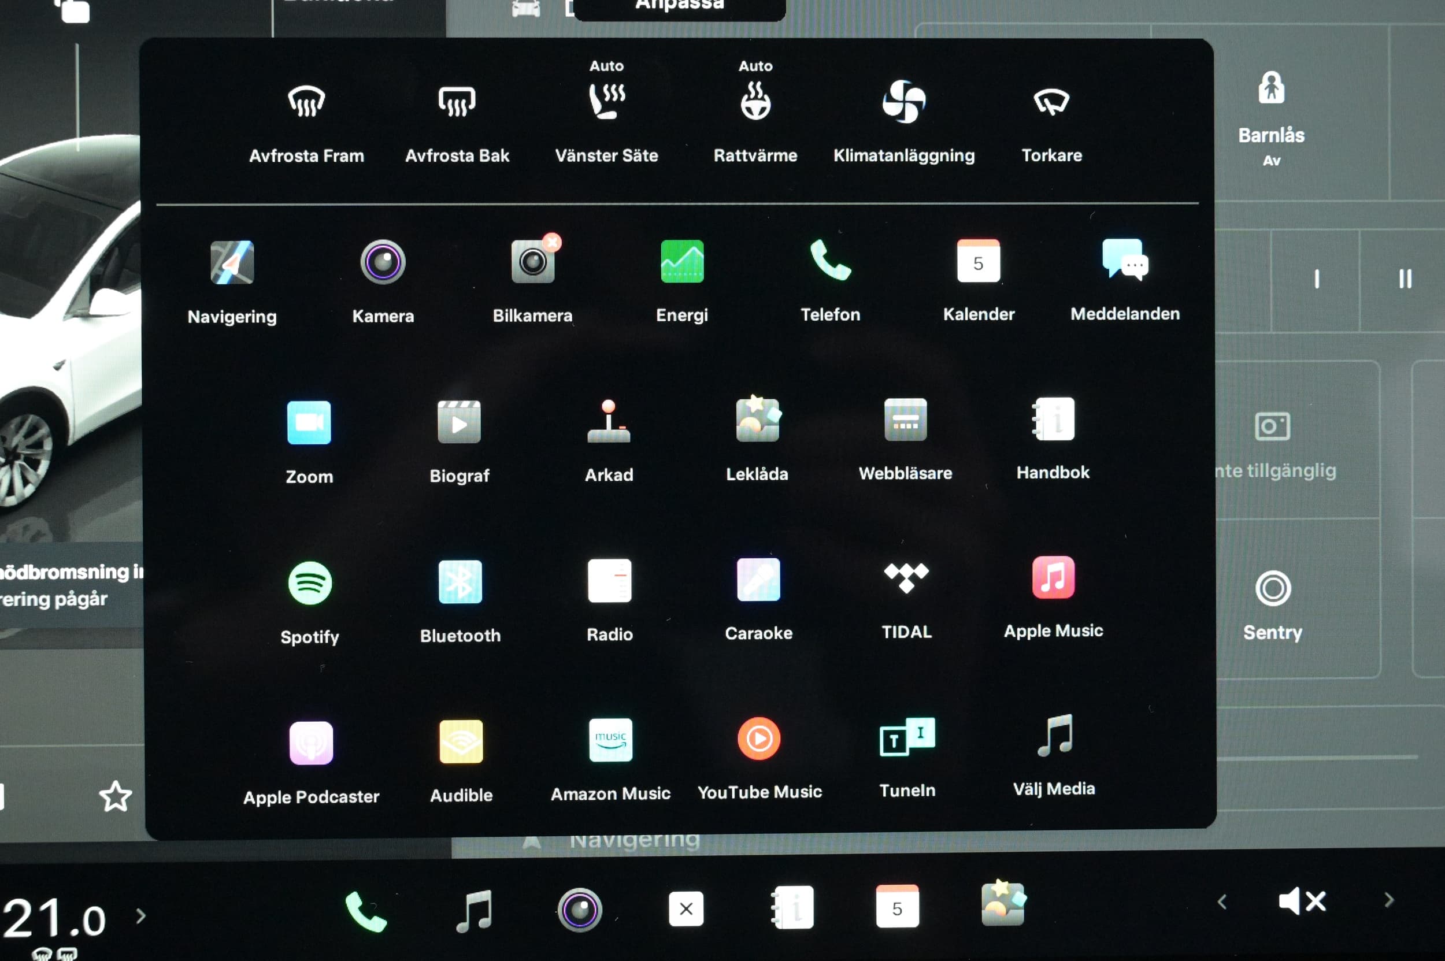Toggle Barnlås child lock
Image resolution: width=1445 pixels, height=961 pixels.
point(1271,118)
